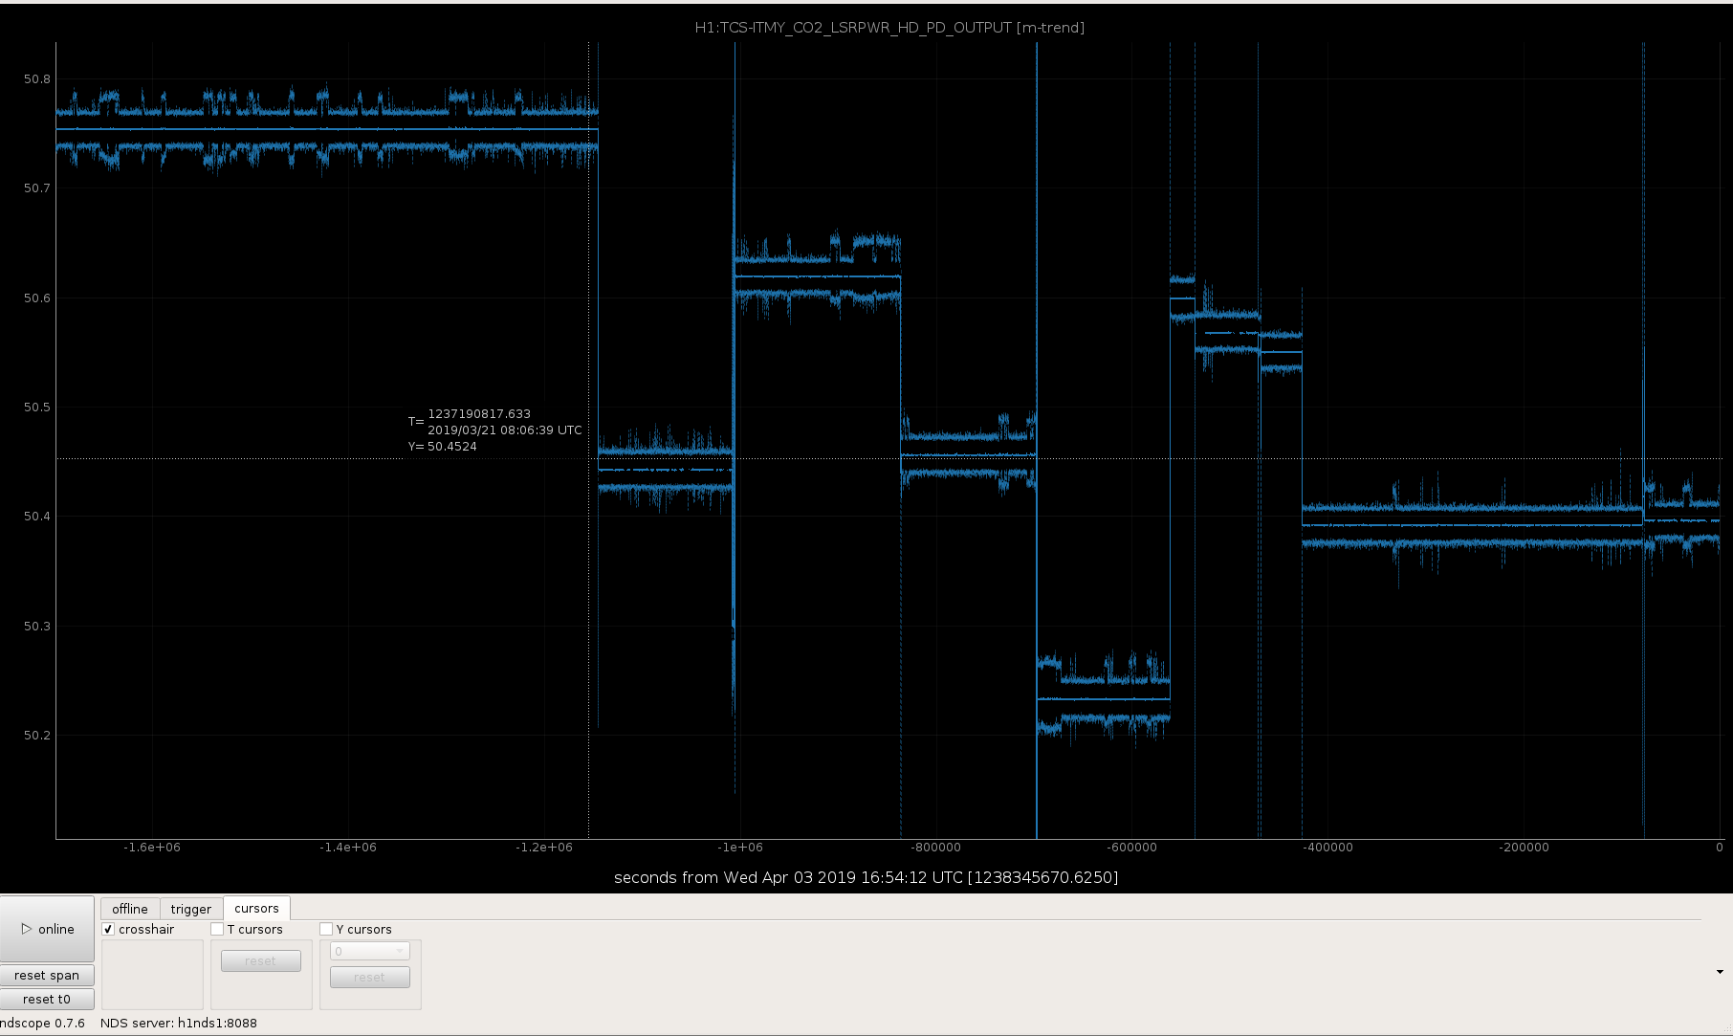Click the -600000 tick label on time axis
The height and width of the screenshot is (1036, 1733).
tap(1132, 848)
